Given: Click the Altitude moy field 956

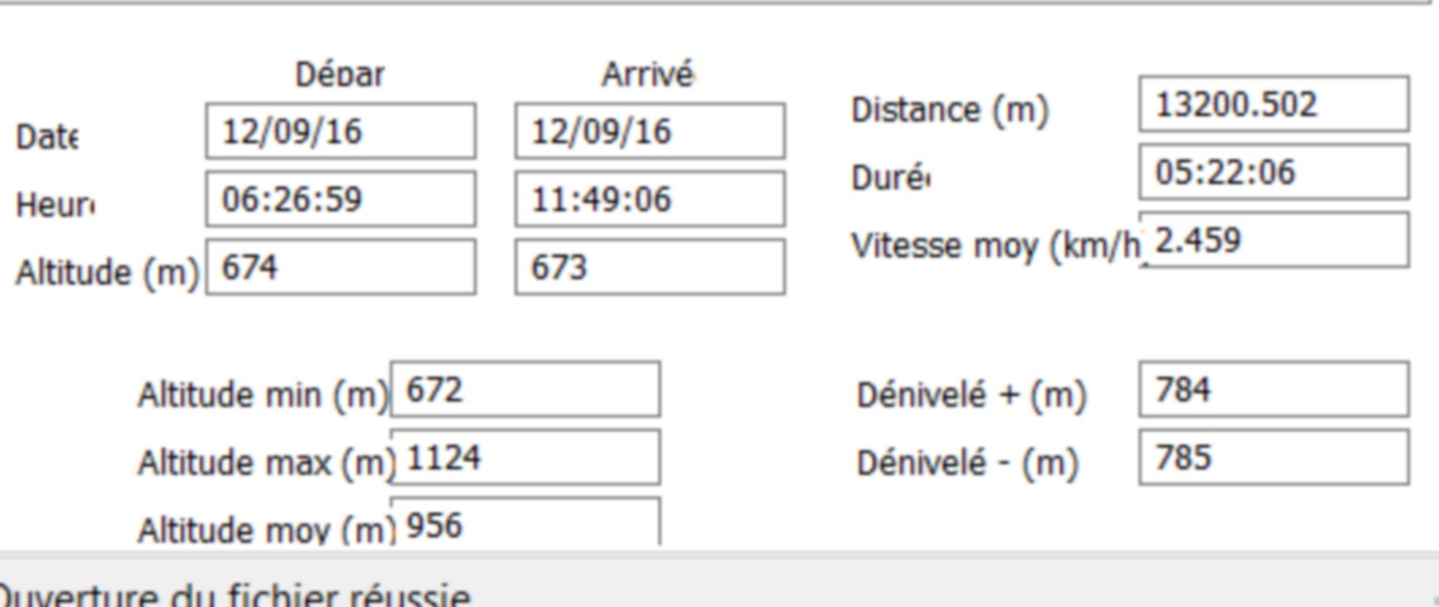Looking at the screenshot, I should point(525,523).
